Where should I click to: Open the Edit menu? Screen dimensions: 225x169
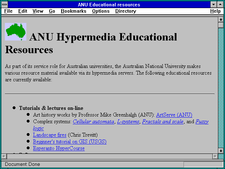tap(22, 11)
